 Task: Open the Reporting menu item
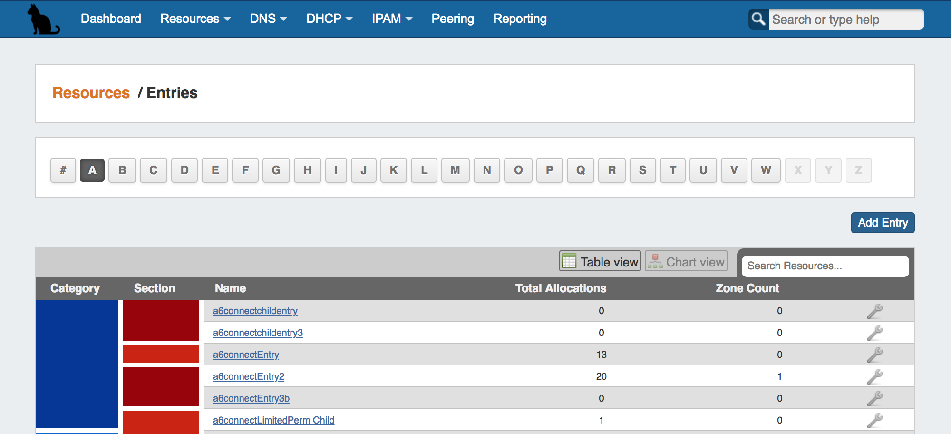[x=520, y=19]
